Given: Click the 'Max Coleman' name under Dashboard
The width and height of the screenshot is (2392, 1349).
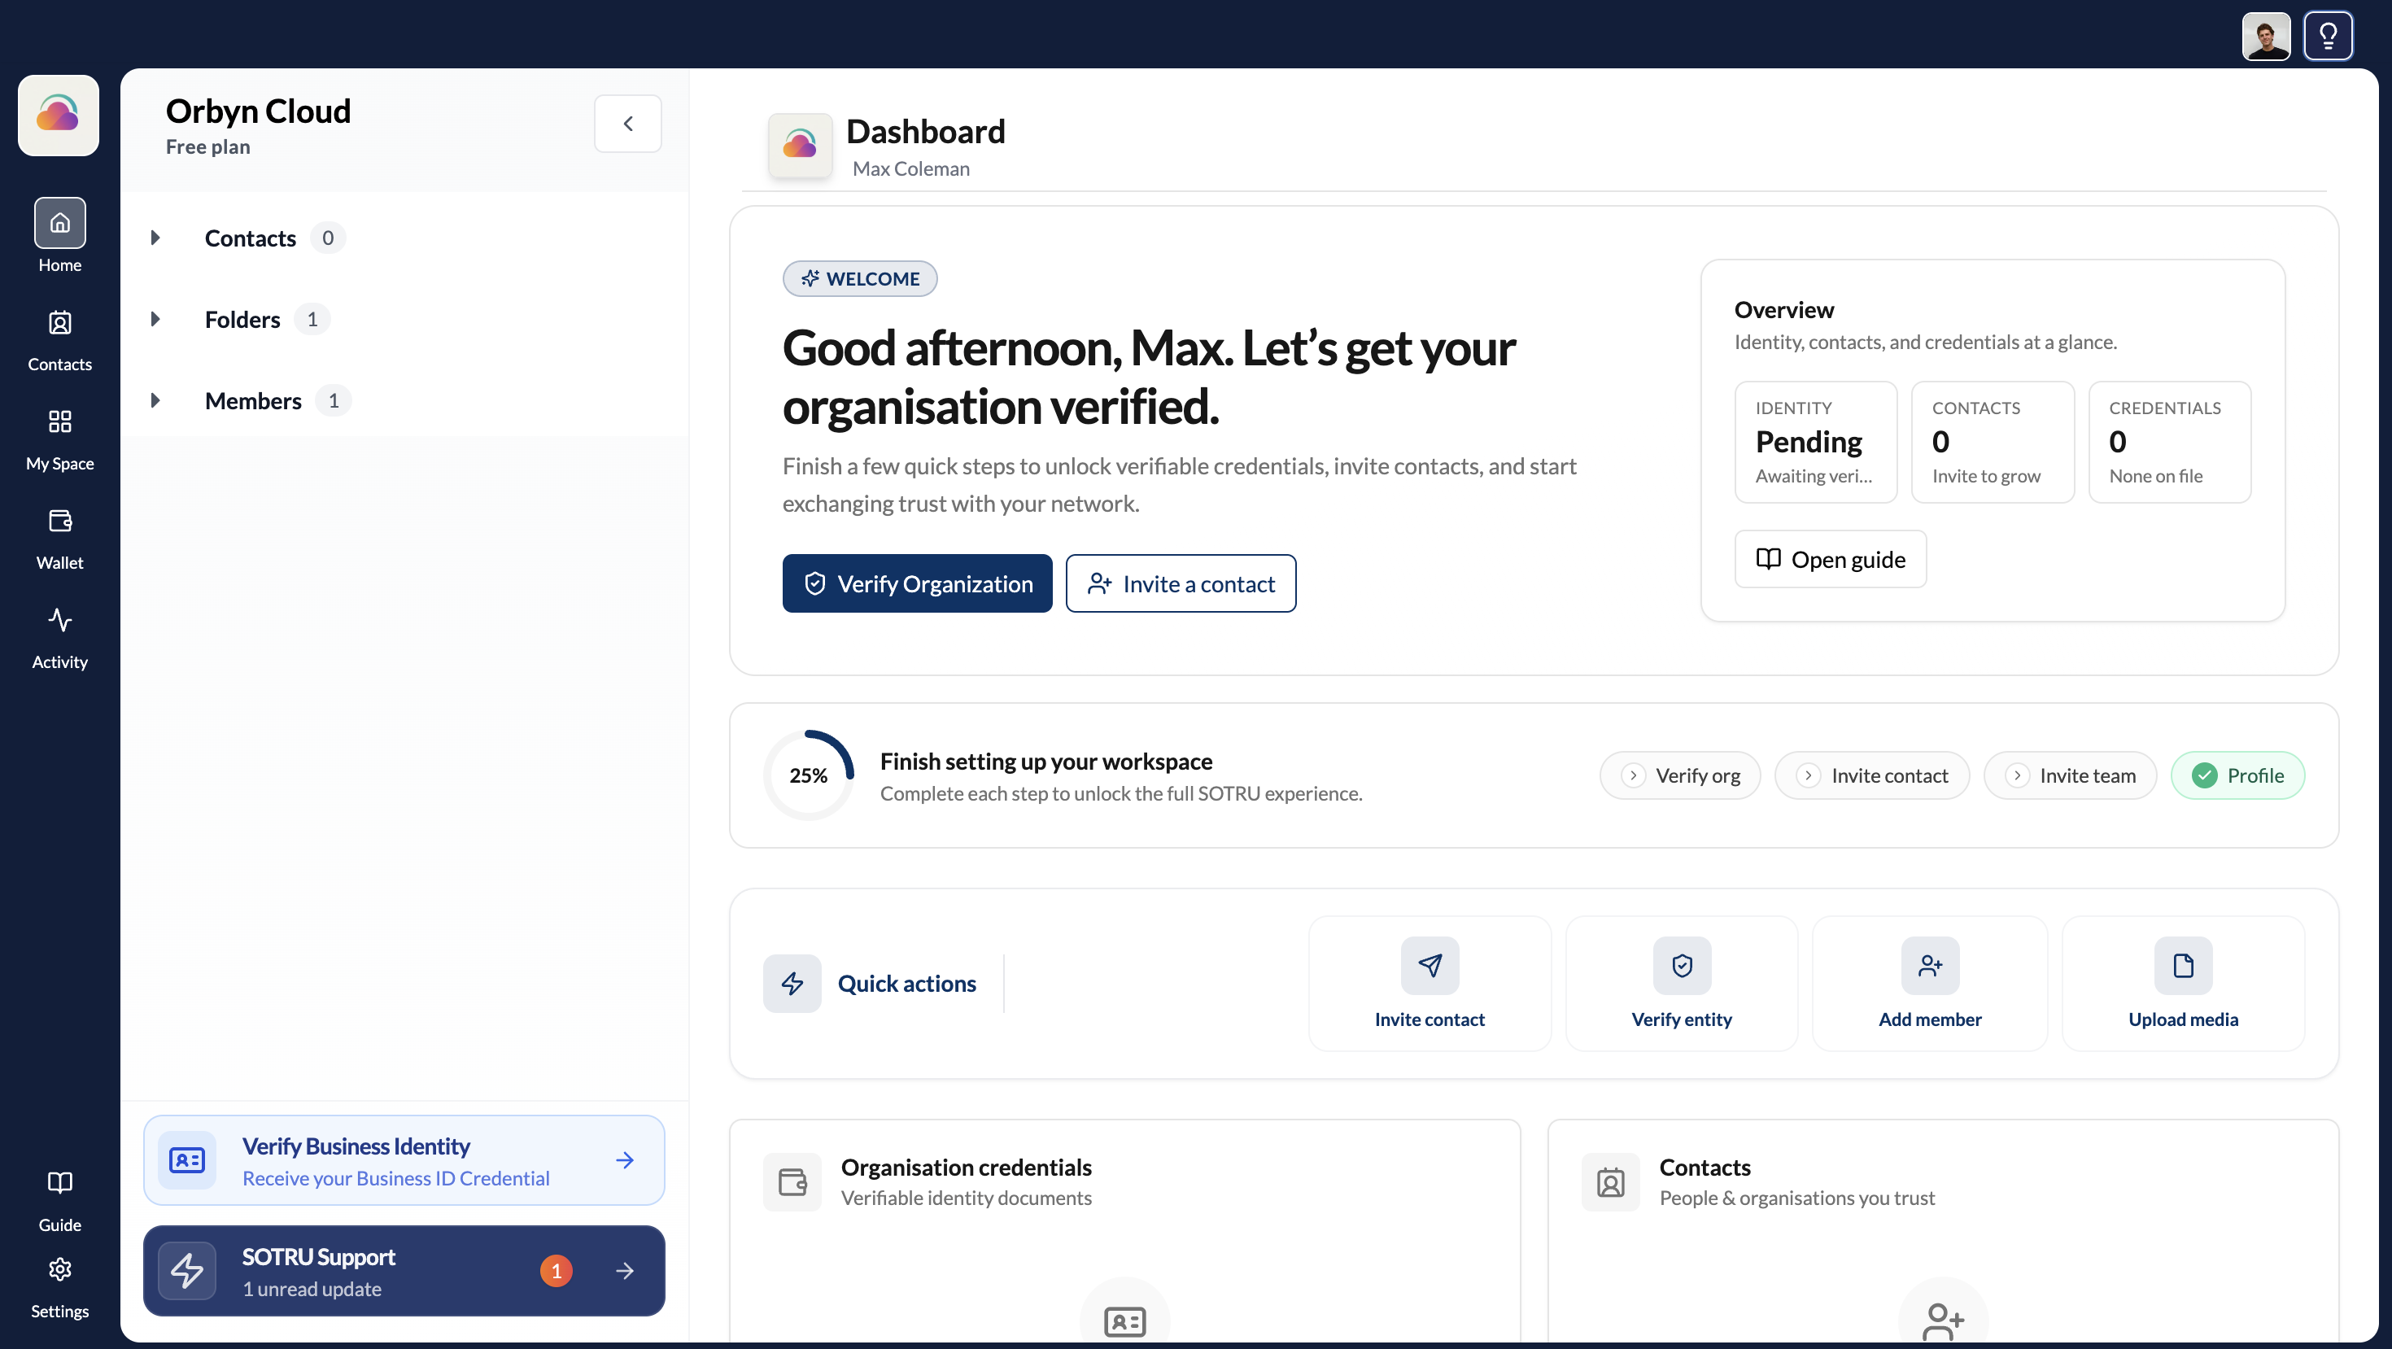Looking at the screenshot, I should tap(911, 169).
